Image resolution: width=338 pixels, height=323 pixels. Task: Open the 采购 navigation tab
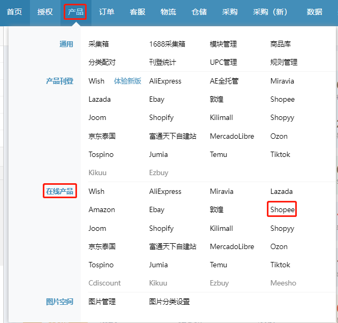(x=230, y=12)
